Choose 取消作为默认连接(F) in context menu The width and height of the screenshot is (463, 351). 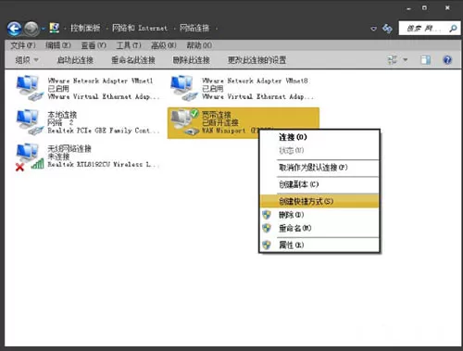(319, 168)
